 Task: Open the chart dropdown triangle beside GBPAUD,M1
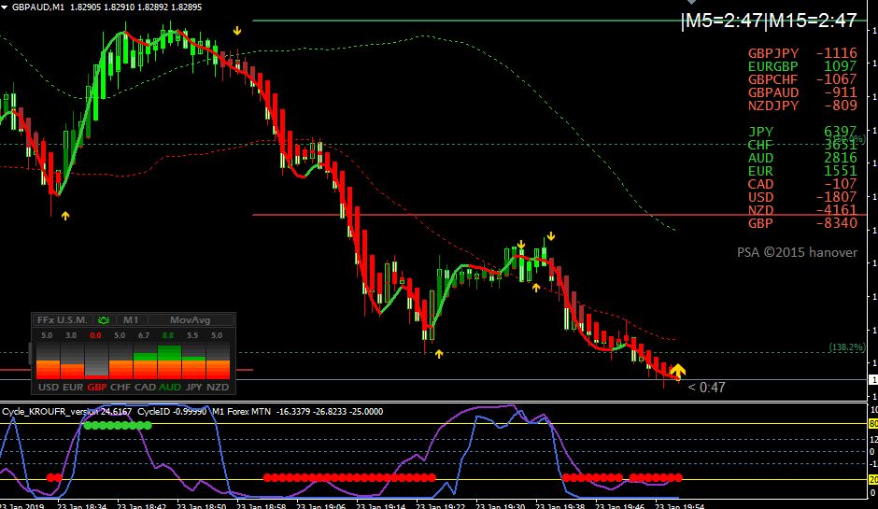pos(5,7)
